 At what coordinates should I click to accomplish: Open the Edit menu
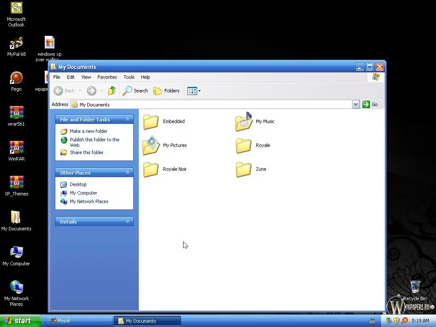coord(71,77)
